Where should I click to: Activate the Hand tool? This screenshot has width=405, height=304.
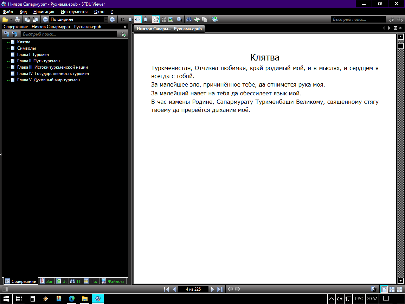pyautogui.click(x=155, y=19)
